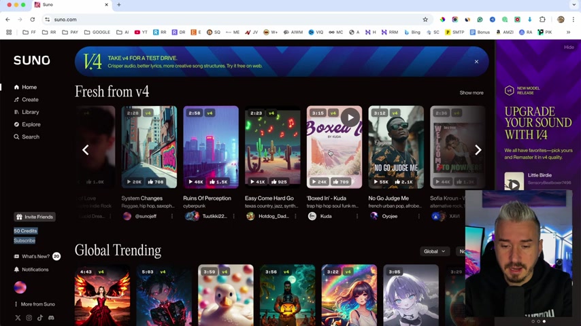This screenshot has height=326, width=581.
Task: Open options menu for System Changes
Action: coord(172,216)
